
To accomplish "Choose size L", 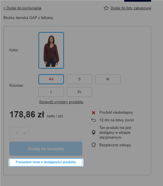I will 51,92.
